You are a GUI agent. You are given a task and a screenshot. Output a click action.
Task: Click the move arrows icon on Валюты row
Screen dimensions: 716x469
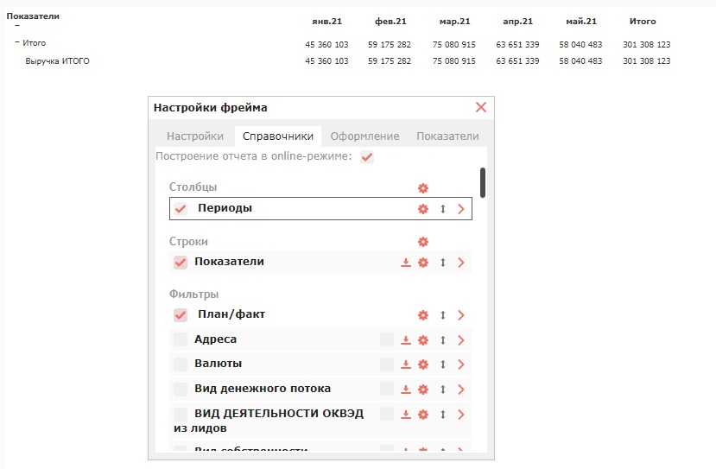point(442,364)
